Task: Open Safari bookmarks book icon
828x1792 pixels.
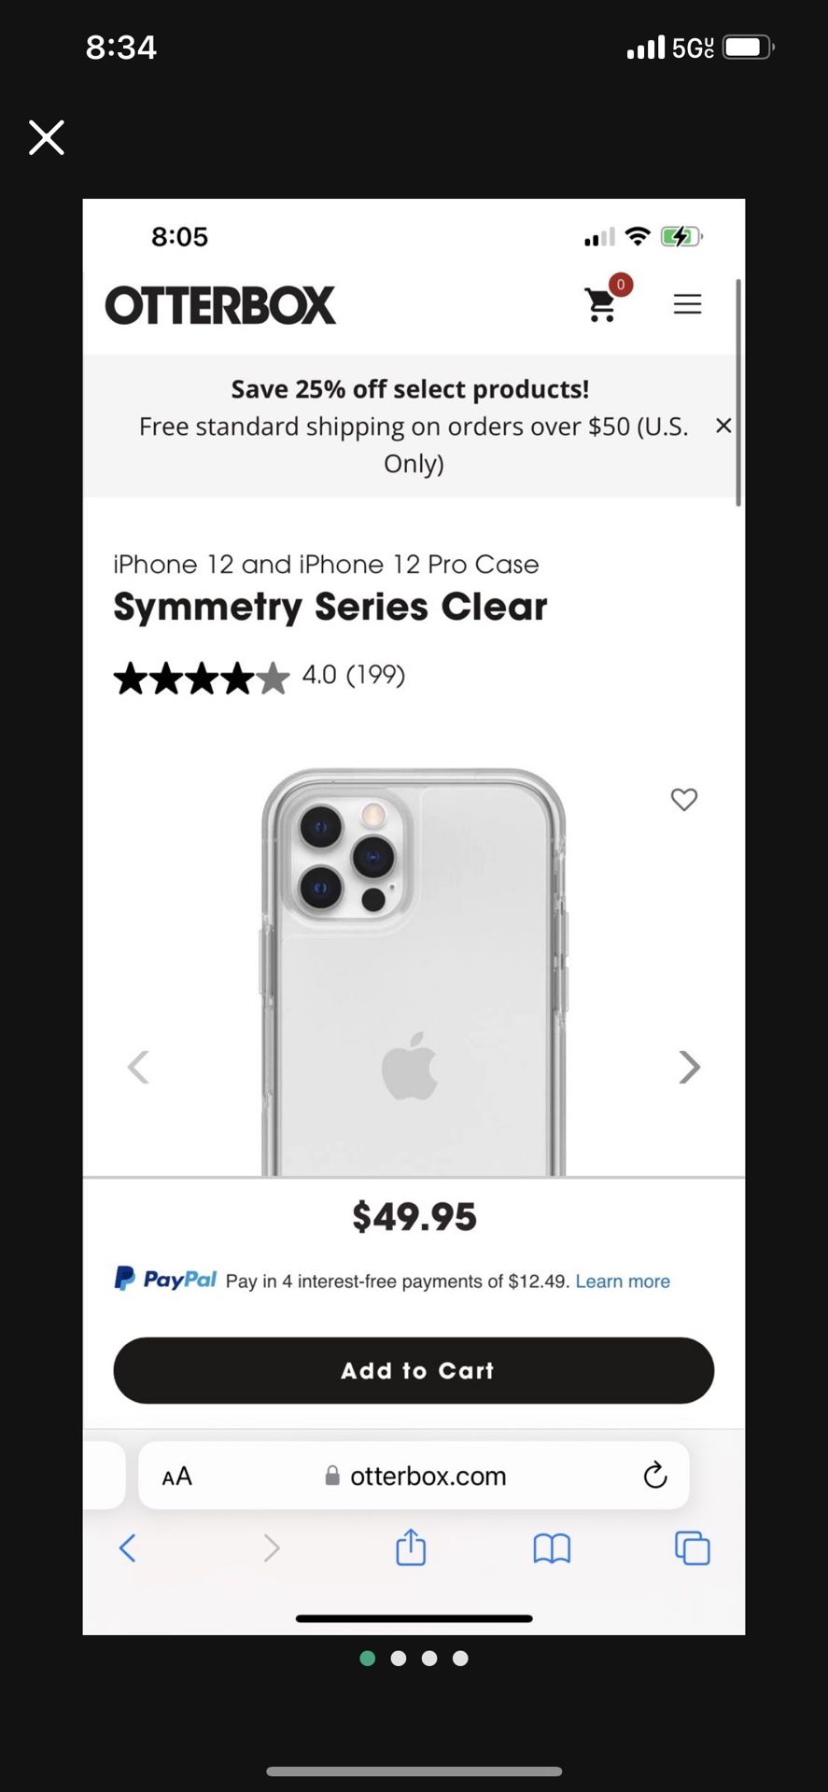Action: [552, 1549]
